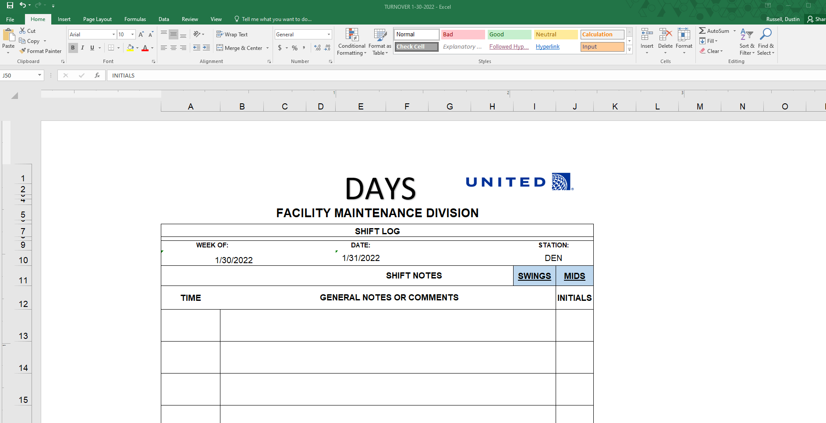
Task: Open the File tab
Action: pos(10,19)
